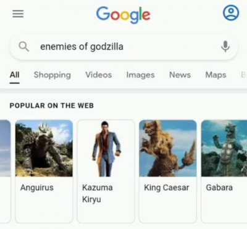Open the Images tab
Image resolution: width=247 pixels, height=229 pixels.
point(140,75)
